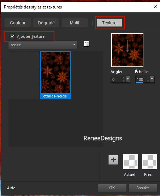Click the Échelle increment up arrow
The height and width of the screenshot is (196, 160).
pyautogui.click(x=148, y=78)
